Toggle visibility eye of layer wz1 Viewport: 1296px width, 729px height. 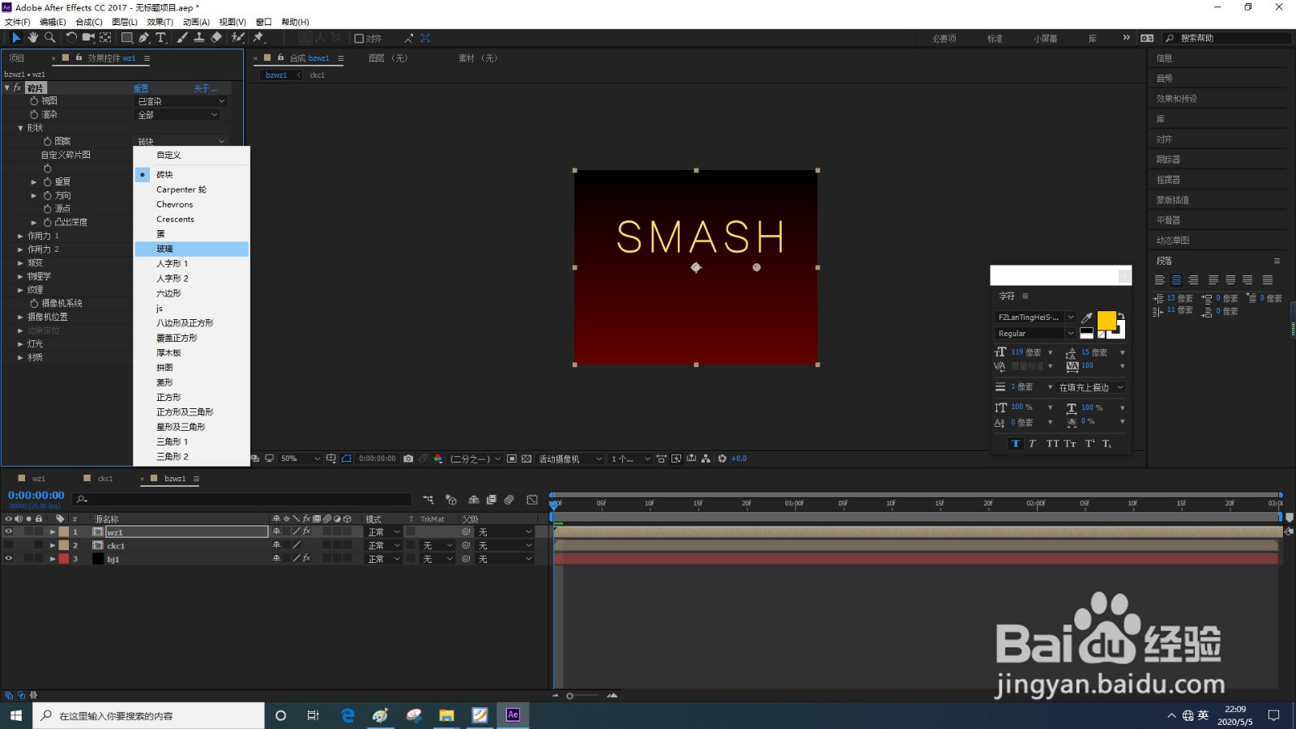9,531
